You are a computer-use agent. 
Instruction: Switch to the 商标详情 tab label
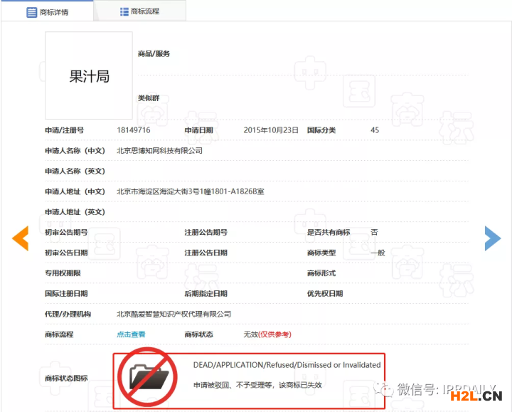tap(55, 12)
